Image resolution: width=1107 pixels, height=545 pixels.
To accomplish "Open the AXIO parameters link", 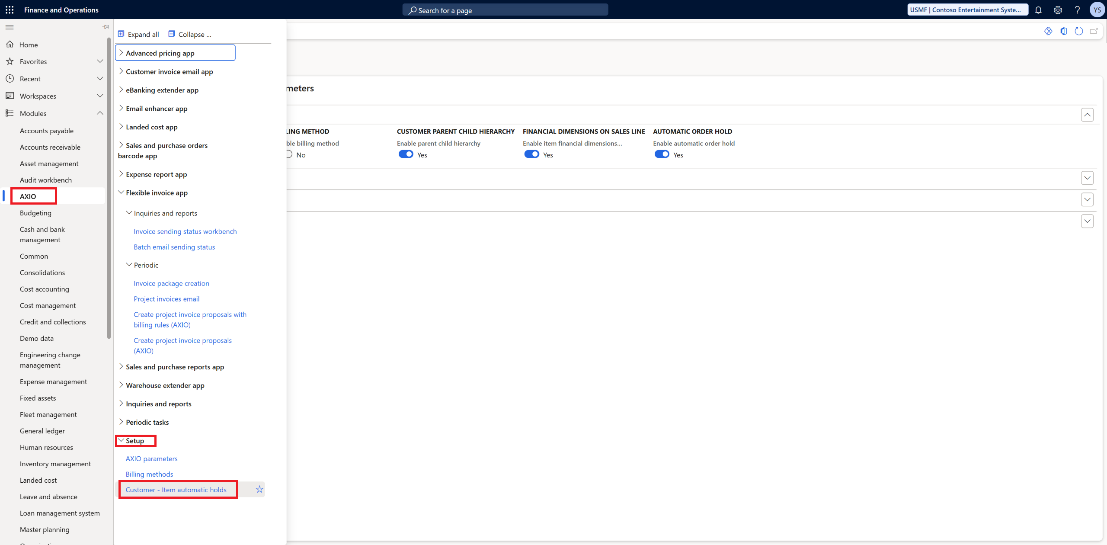I will (151, 458).
